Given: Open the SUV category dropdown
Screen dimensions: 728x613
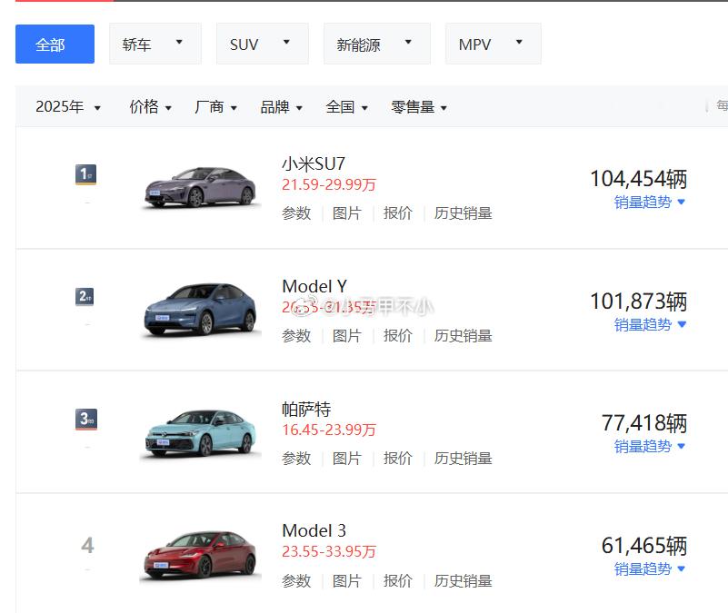Looking at the screenshot, I should 263,44.
